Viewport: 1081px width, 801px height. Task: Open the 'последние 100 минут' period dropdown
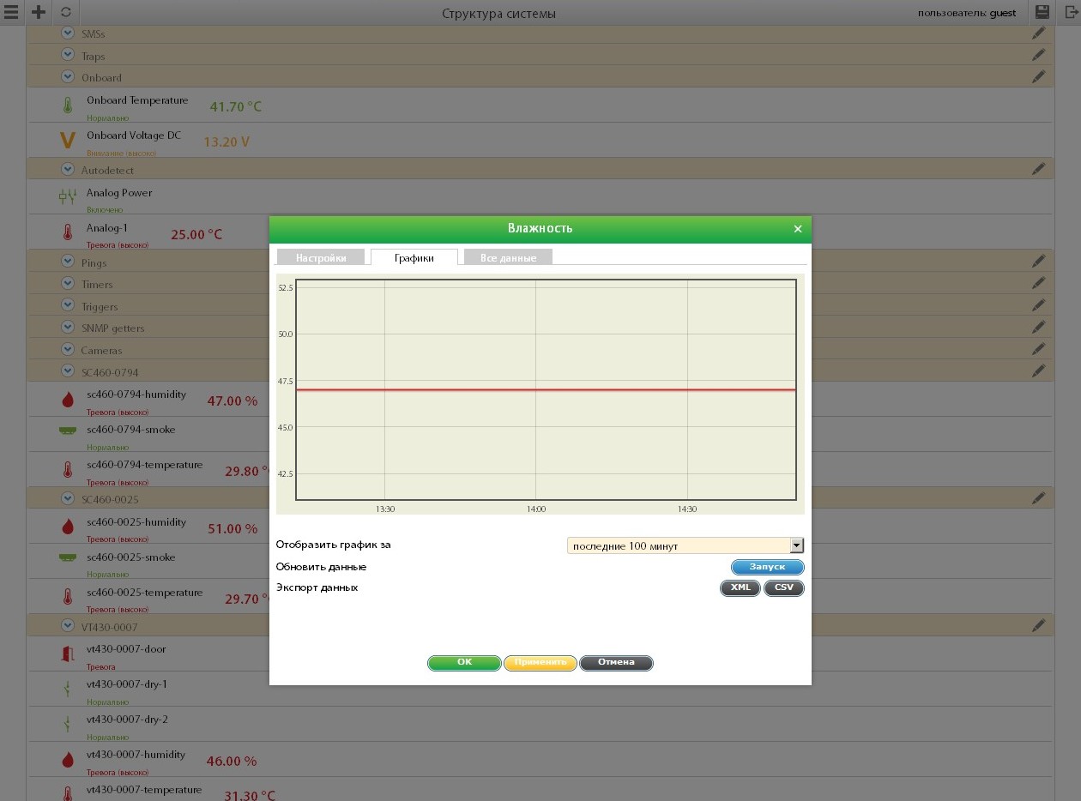point(685,545)
